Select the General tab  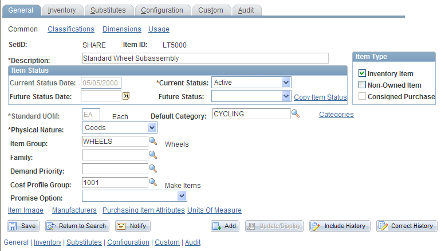tap(21, 10)
